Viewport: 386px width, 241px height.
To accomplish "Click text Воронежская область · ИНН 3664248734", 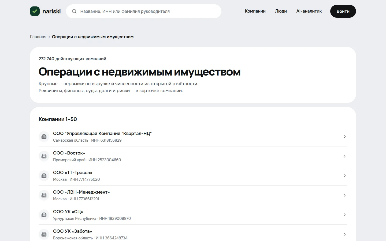I will click(x=90, y=238).
